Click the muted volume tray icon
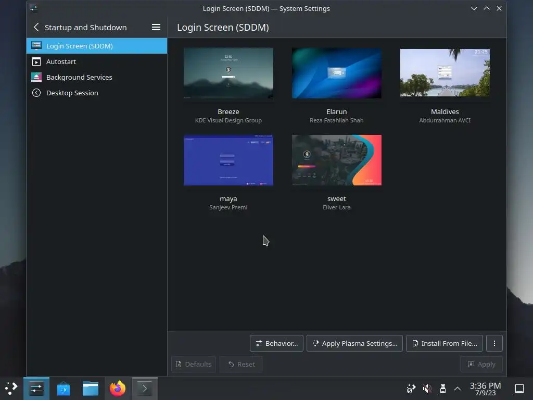Image resolution: width=533 pixels, height=400 pixels. [x=427, y=389]
